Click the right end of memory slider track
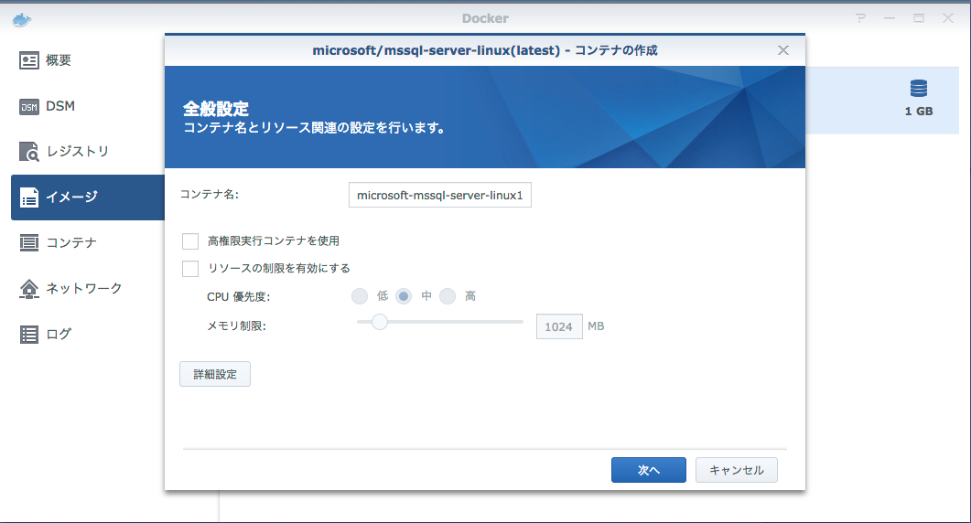Screen dimensions: 971x523 click(x=521, y=322)
